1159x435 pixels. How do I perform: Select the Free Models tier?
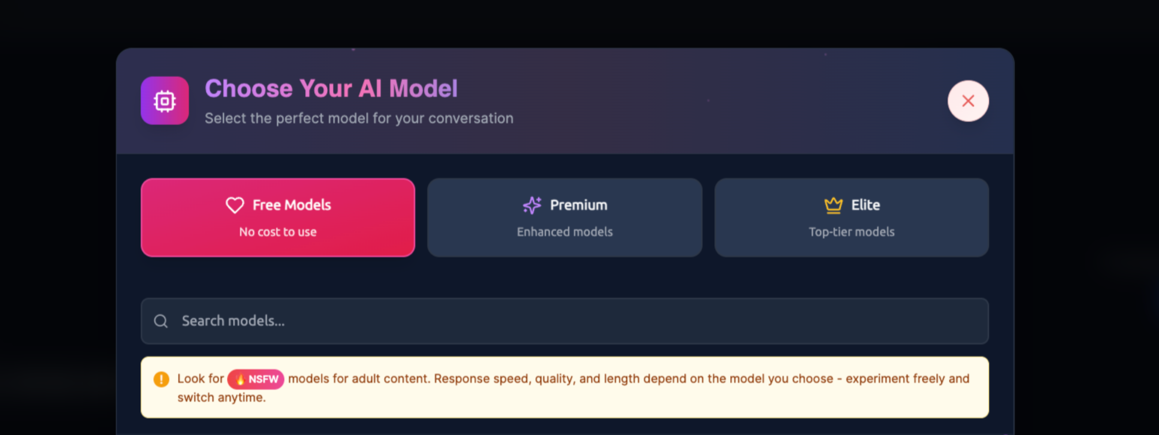coord(278,217)
